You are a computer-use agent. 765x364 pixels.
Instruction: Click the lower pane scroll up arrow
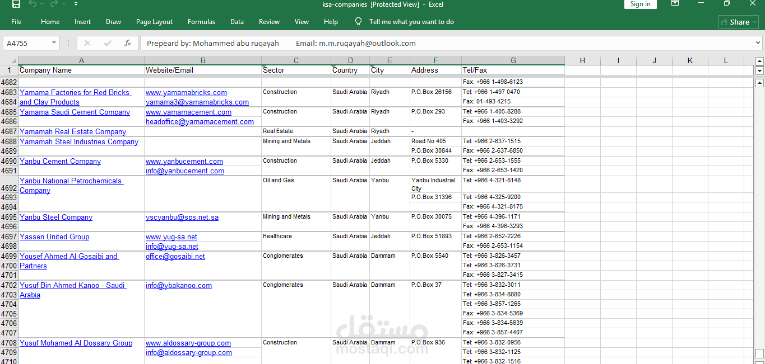(x=759, y=83)
